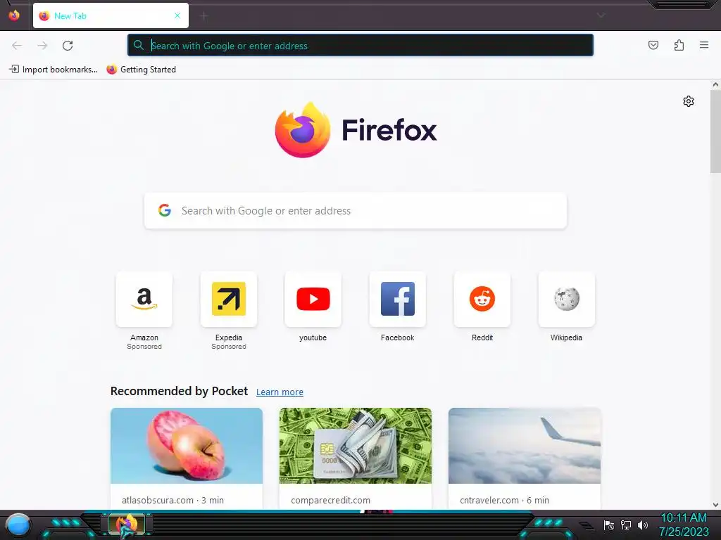Click Firefox taskbar button

[127, 525]
